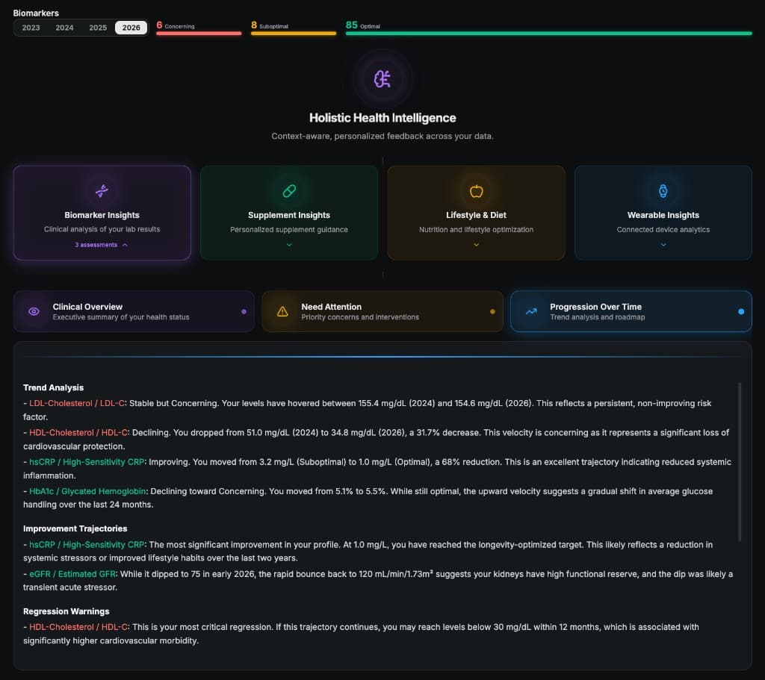Click the warning triangle on Need Attention
Image resolution: width=765 pixels, height=680 pixels.
[282, 311]
